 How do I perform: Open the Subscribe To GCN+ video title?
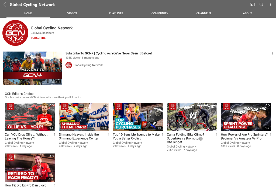pyautogui.click(x=109, y=53)
